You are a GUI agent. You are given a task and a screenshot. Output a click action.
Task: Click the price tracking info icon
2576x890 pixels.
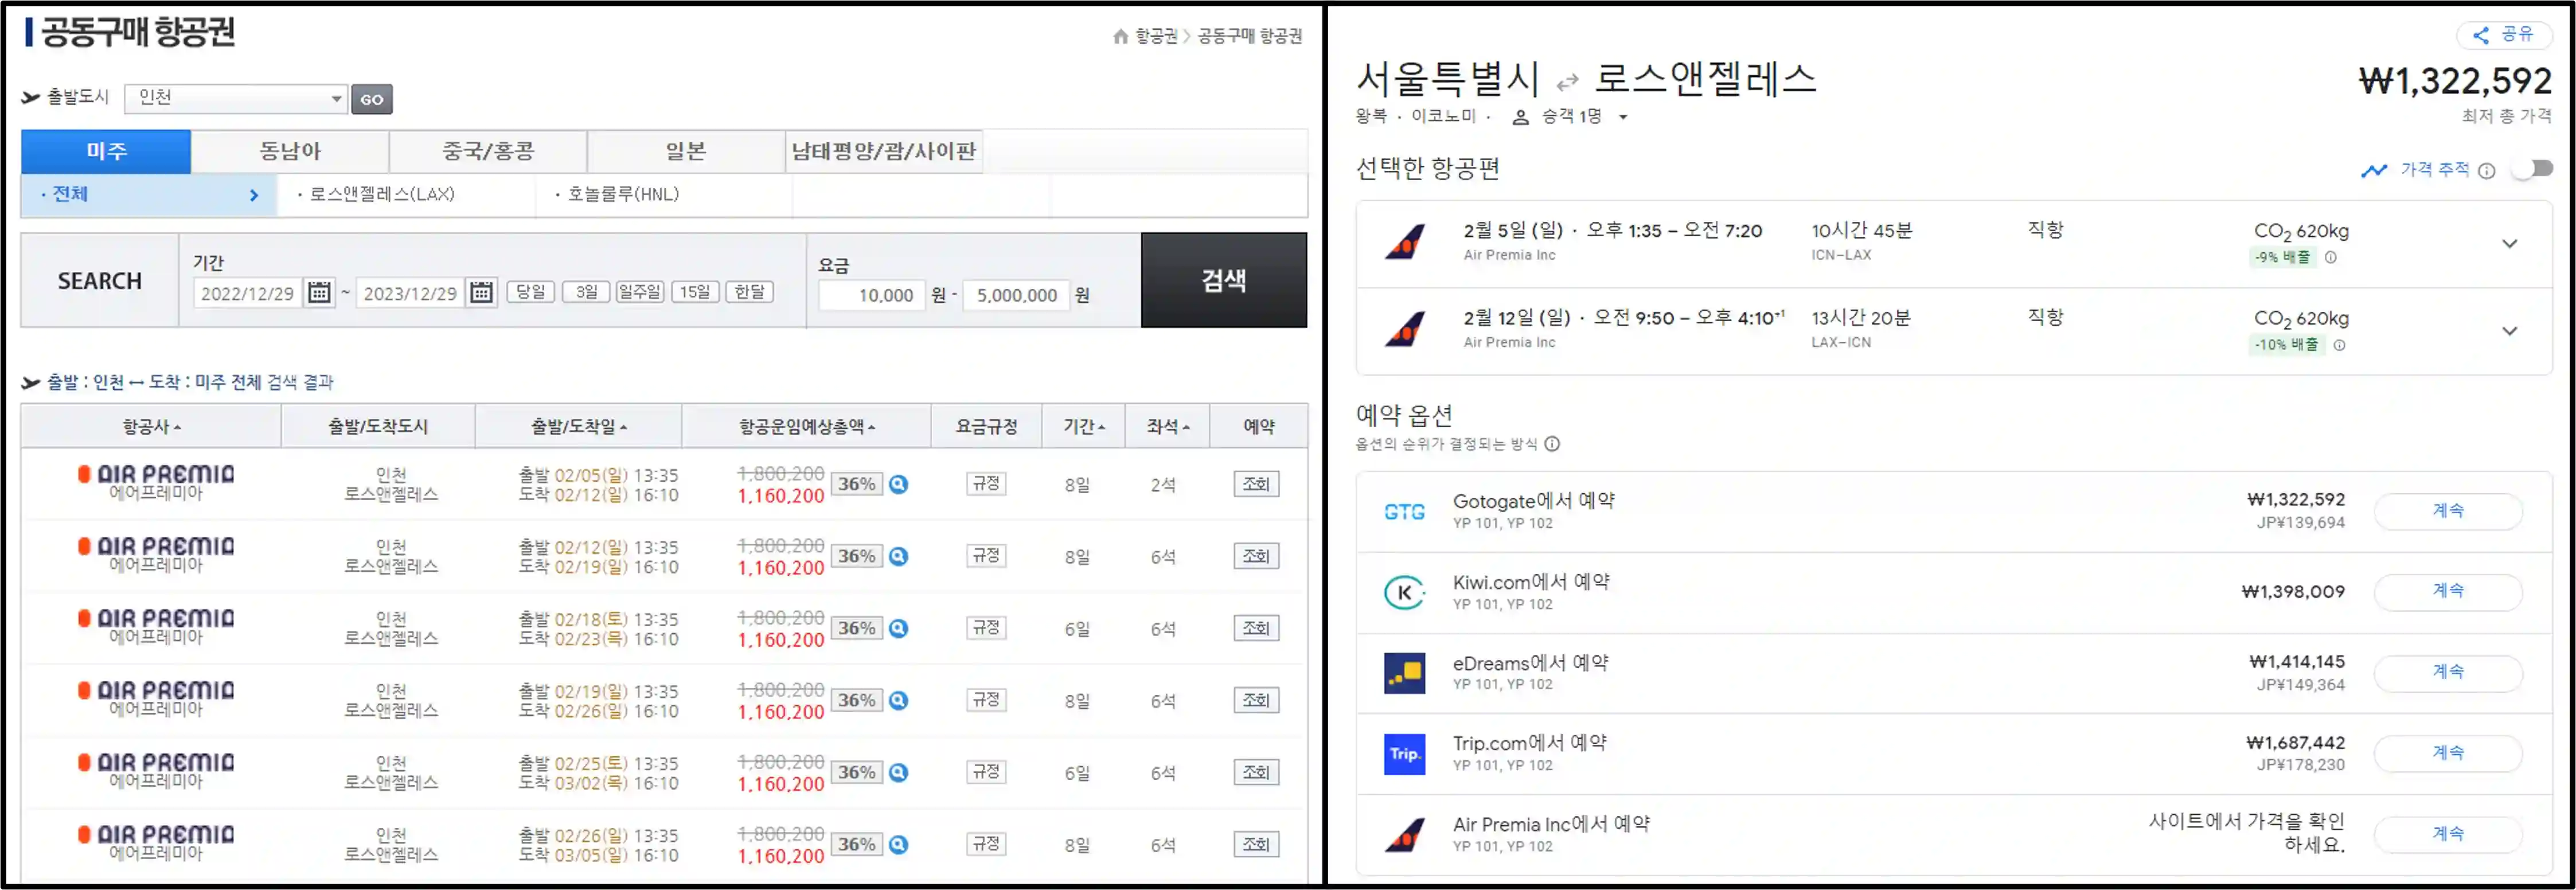pyautogui.click(x=2487, y=171)
